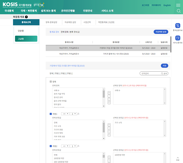
Task: Click the header search magnifier icon
Action: point(179,11)
